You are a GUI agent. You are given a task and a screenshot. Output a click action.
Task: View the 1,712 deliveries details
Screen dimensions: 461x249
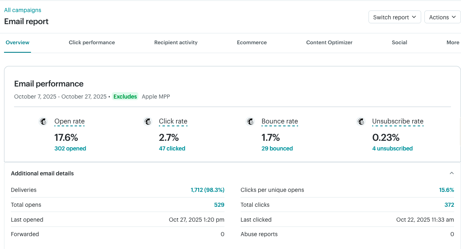tap(208, 189)
